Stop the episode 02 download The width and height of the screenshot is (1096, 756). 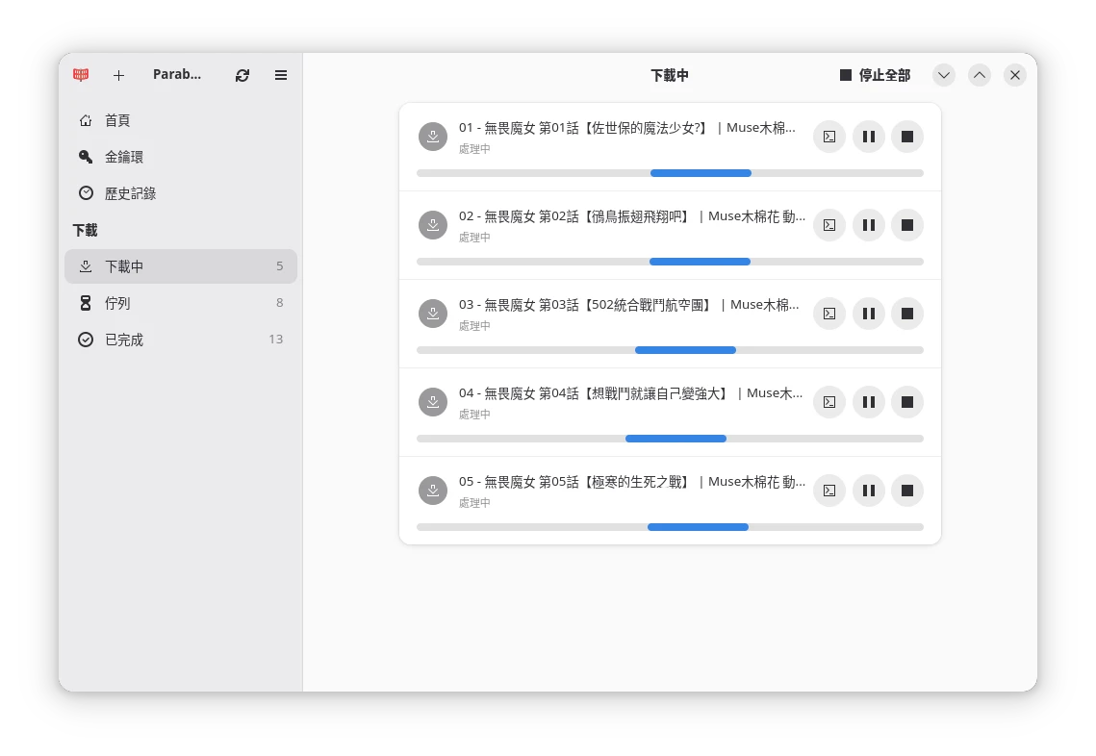click(906, 225)
